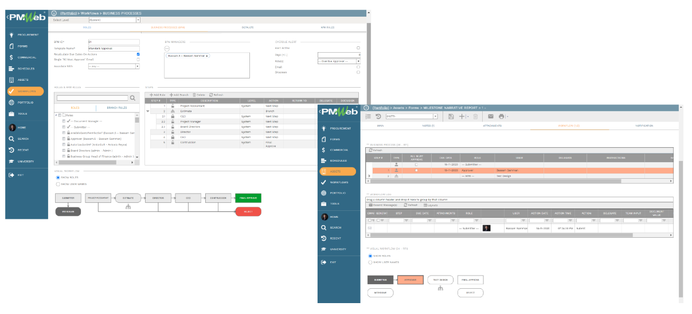Open Workflows in the Milestone window sidebar
The height and width of the screenshot is (314, 692).
pyautogui.click(x=338, y=182)
